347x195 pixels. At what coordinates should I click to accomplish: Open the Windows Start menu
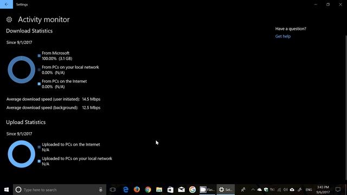(7, 190)
